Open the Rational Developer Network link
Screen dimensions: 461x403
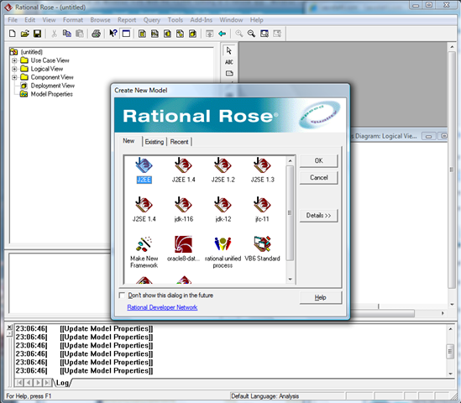[162, 307]
